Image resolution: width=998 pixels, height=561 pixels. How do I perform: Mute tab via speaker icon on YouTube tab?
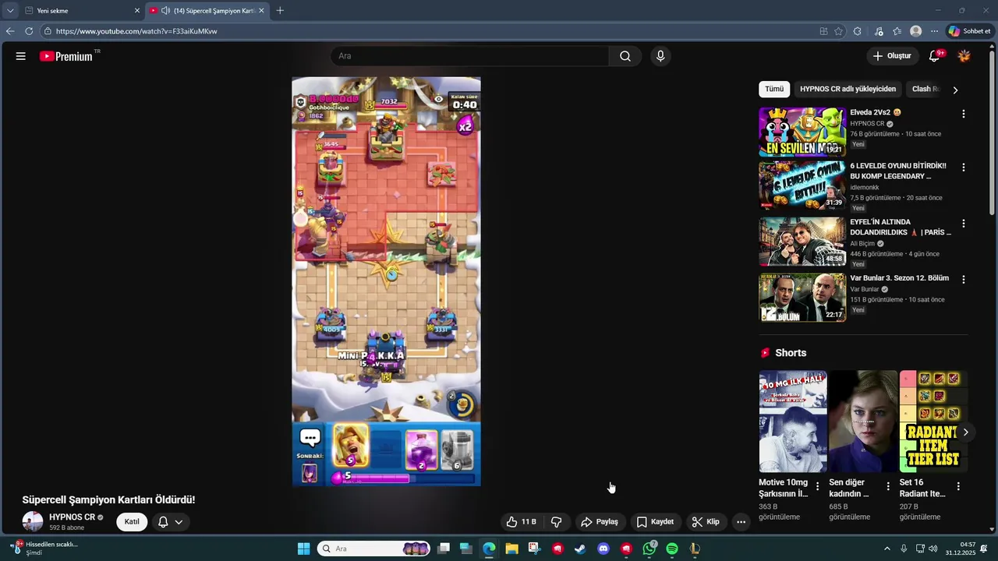tap(165, 11)
